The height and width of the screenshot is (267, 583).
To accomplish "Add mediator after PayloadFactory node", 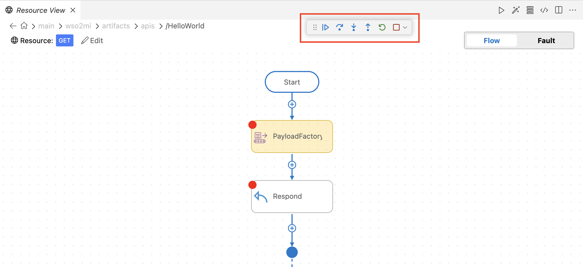I will [x=292, y=165].
